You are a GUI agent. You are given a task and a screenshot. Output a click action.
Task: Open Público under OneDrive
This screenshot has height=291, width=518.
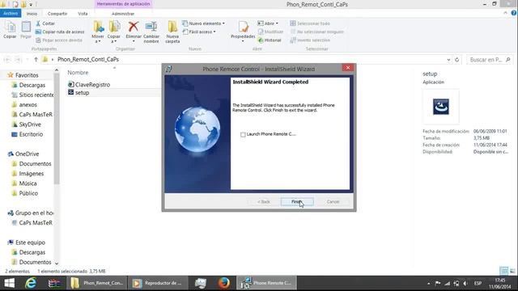pos(25,193)
